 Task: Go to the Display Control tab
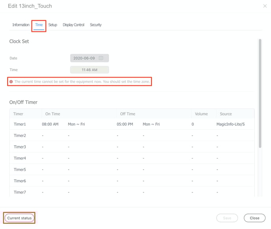point(73,25)
